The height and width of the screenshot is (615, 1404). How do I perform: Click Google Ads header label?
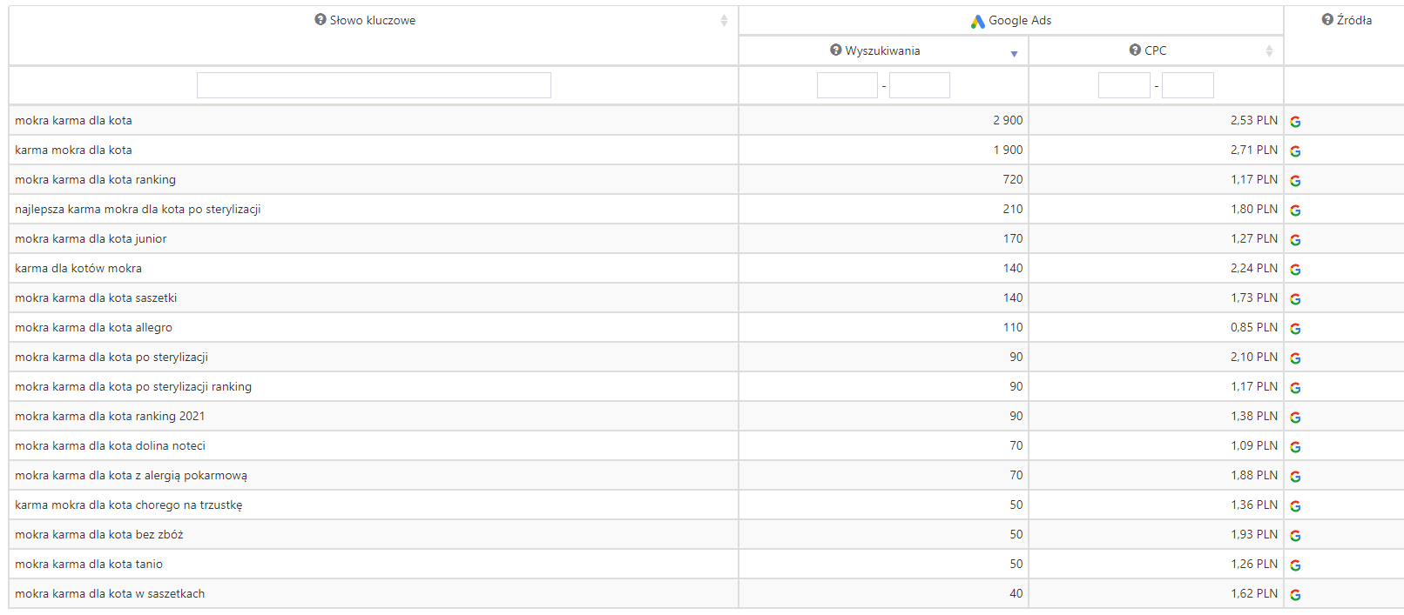coord(1020,20)
